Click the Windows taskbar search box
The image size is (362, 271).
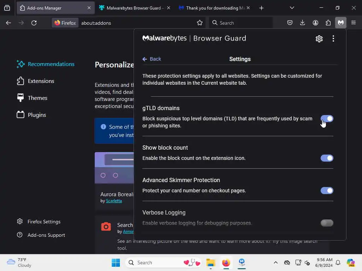(x=163, y=263)
